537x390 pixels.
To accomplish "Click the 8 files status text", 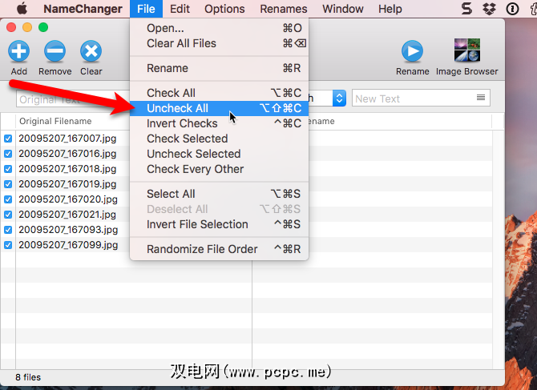I will pyautogui.click(x=28, y=377).
